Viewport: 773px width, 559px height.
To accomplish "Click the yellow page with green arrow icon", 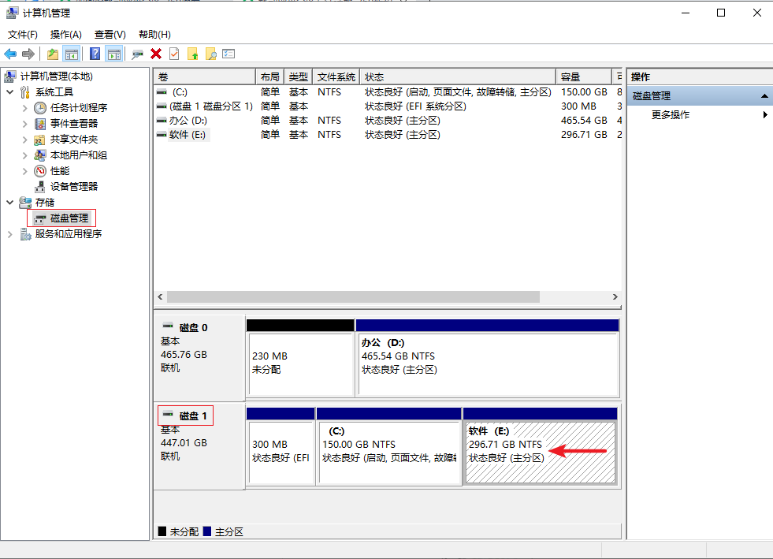I will click(192, 54).
